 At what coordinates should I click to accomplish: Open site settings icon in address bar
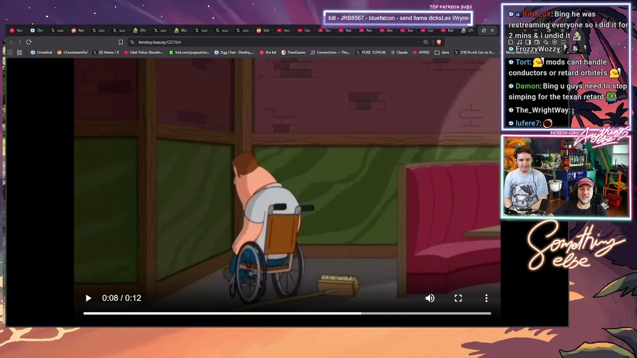132,42
